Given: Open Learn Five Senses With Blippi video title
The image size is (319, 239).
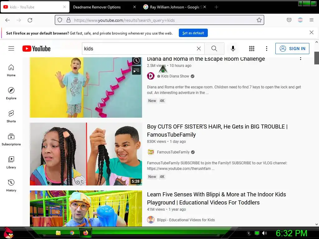Looking at the screenshot, I should click(x=216, y=198).
